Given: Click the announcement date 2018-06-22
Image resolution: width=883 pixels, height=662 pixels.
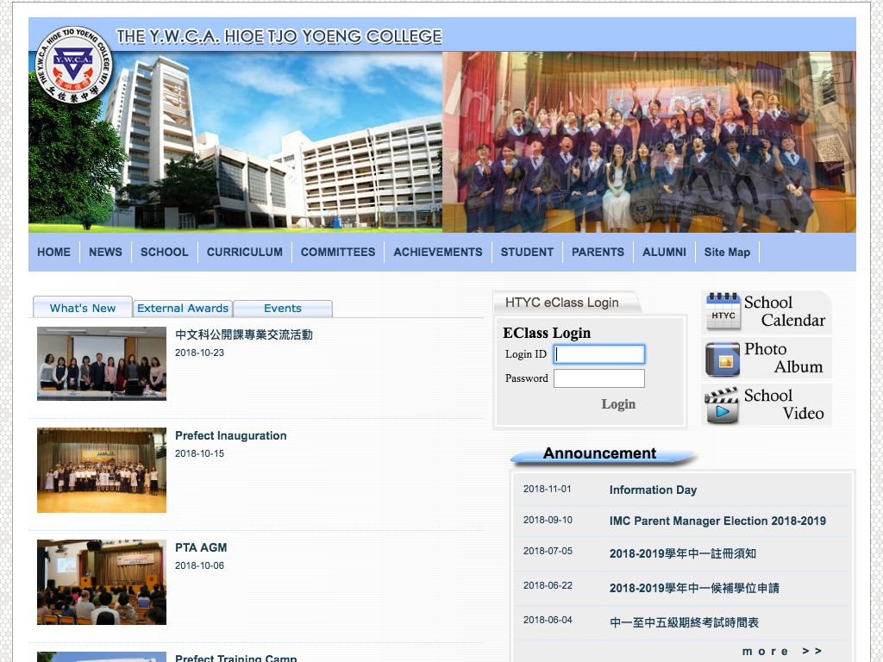Looking at the screenshot, I should [x=548, y=585].
